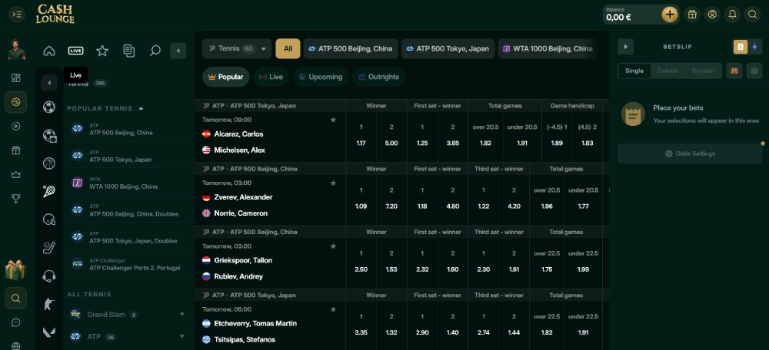Image resolution: width=769 pixels, height=350 pixels.
Task: Open ATP Challenger Porto 2, Portugal
Action: tap(128, 264)
